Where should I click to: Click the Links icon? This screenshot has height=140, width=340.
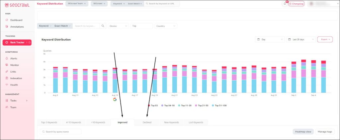click(7, 72)
